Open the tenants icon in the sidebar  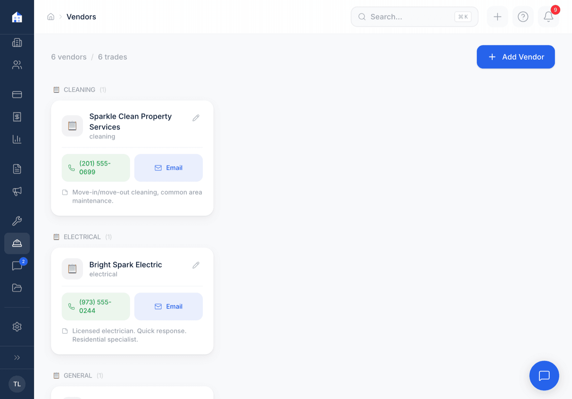click(x=17, y=65)
